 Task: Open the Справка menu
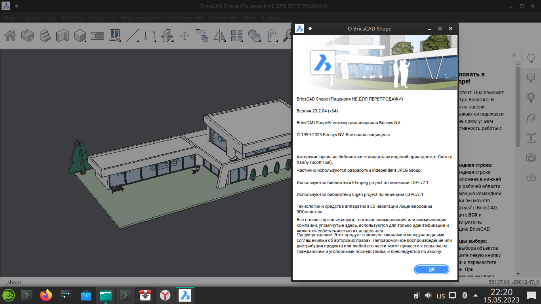(273, 17)
